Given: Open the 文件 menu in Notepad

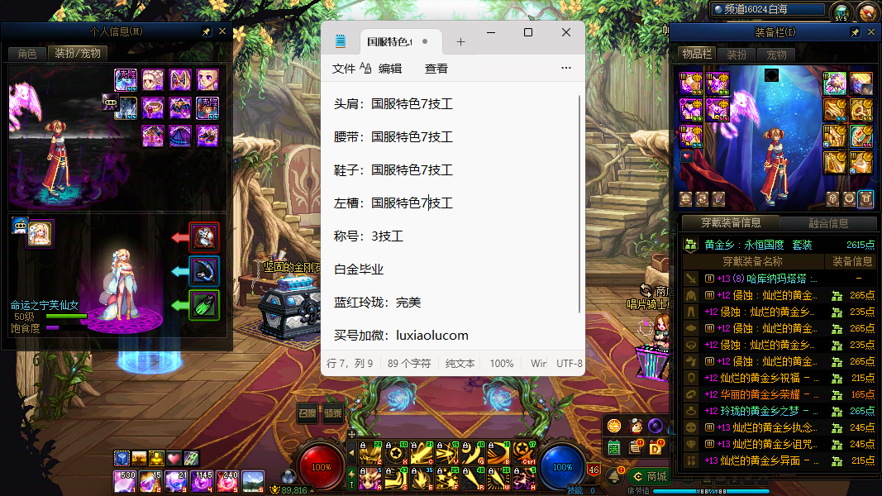Looking at the screenshot, I should point(344,69).
